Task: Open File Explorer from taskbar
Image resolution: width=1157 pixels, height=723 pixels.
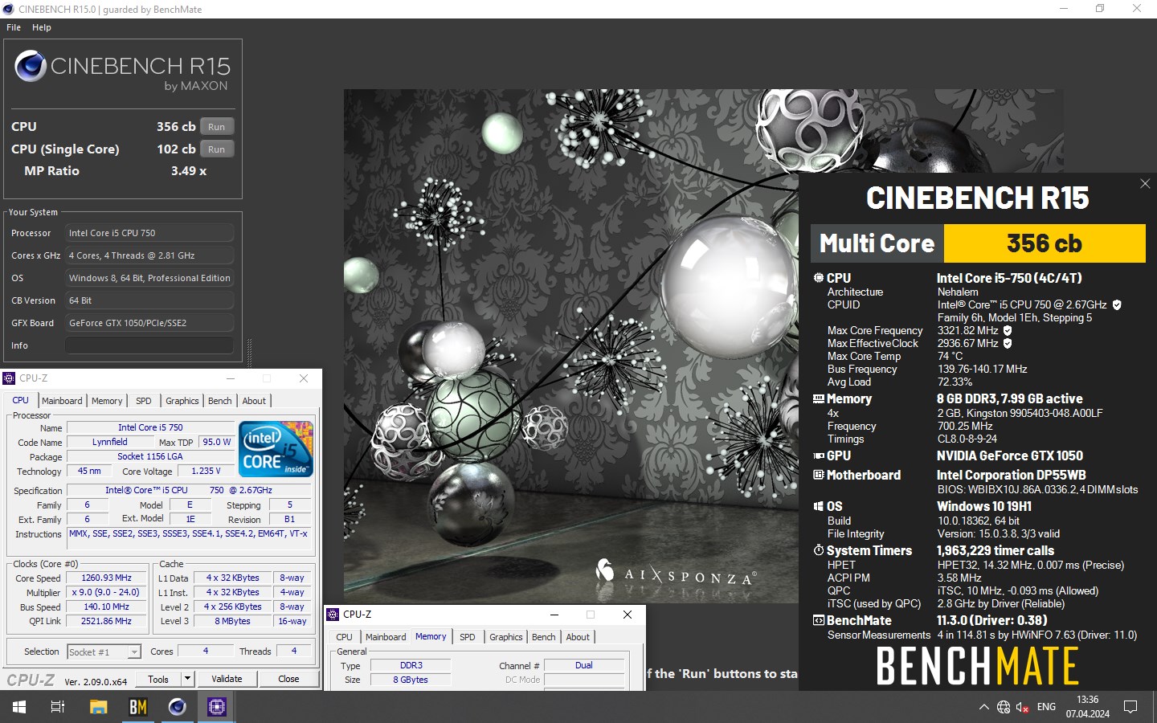Action: point(98,707)
